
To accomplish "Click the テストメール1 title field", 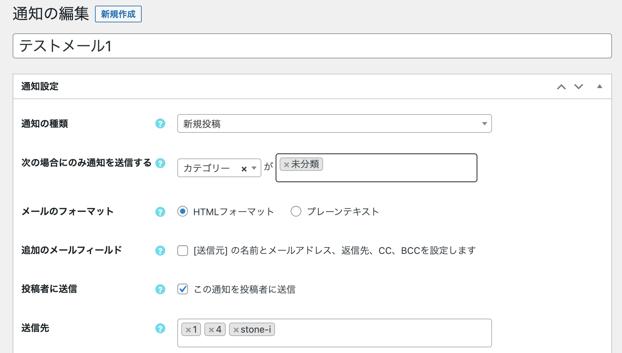I will (x=312, y=46).
